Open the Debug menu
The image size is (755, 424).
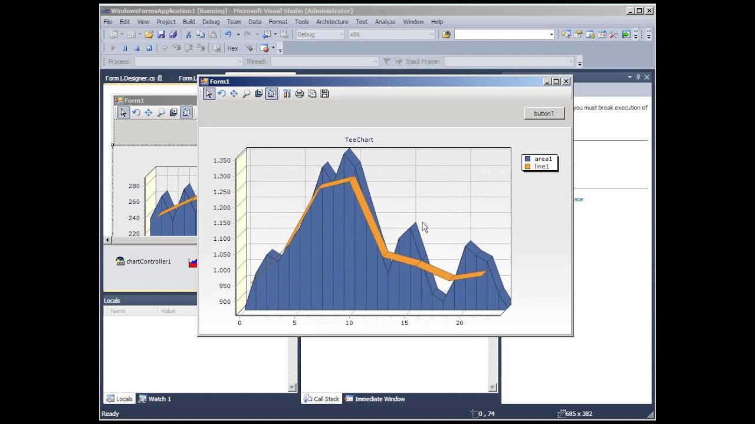(211, 22)
